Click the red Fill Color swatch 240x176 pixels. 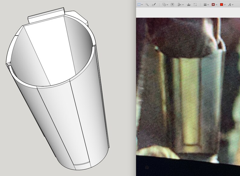point(222,5)
